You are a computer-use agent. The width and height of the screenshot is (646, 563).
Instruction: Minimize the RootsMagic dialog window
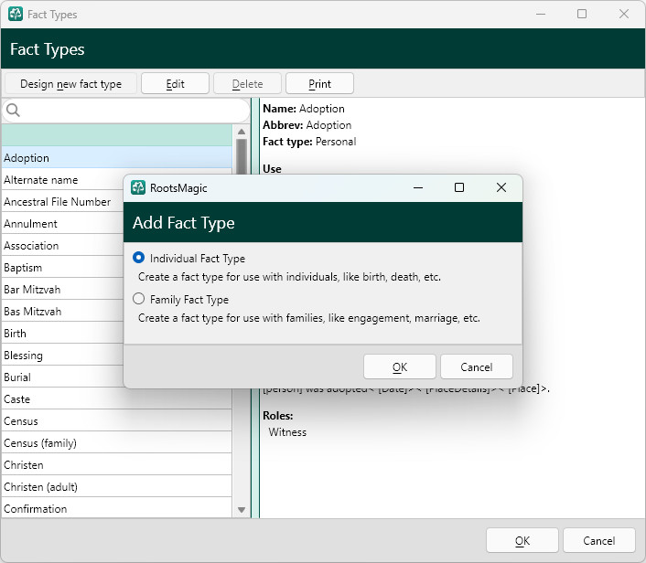tap(418, 187)
